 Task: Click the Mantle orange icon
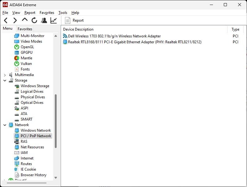(17, 58)
